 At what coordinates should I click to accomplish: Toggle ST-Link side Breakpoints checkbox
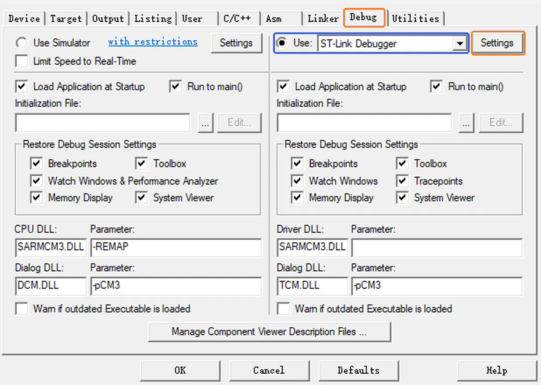[297, 164]
